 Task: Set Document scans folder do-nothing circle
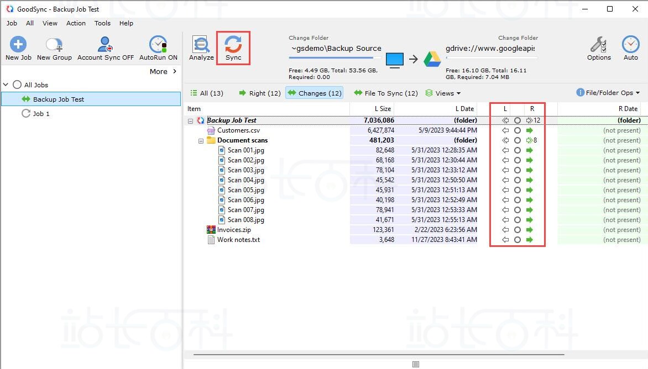tap(518, 140)
